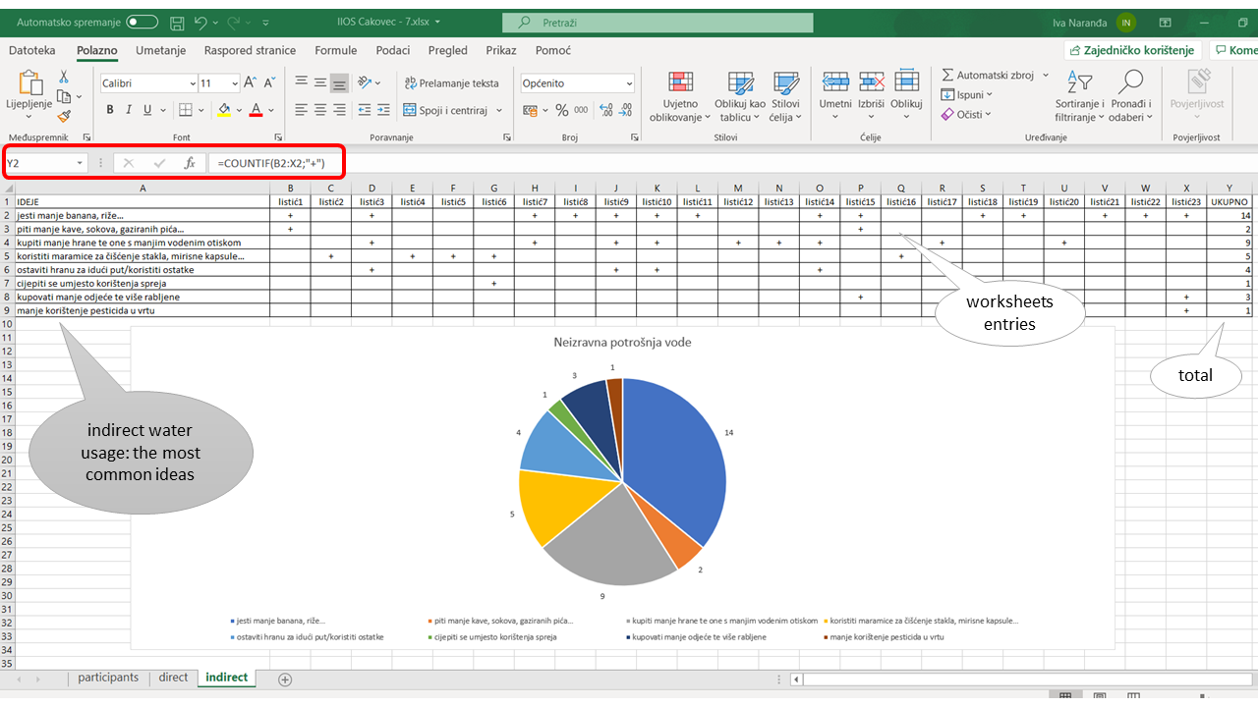Click the Stilovi ćelija cell styles icon

[x=785, y=83]
